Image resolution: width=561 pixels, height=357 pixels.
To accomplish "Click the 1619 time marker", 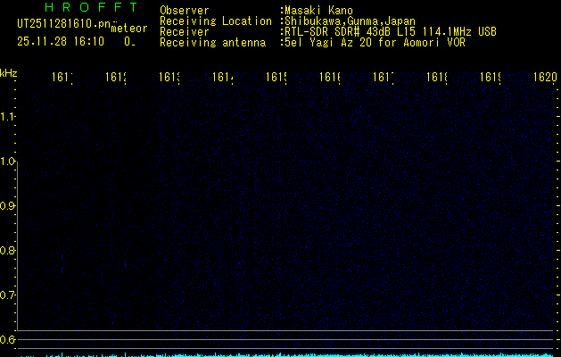I will tap(491, 77).
